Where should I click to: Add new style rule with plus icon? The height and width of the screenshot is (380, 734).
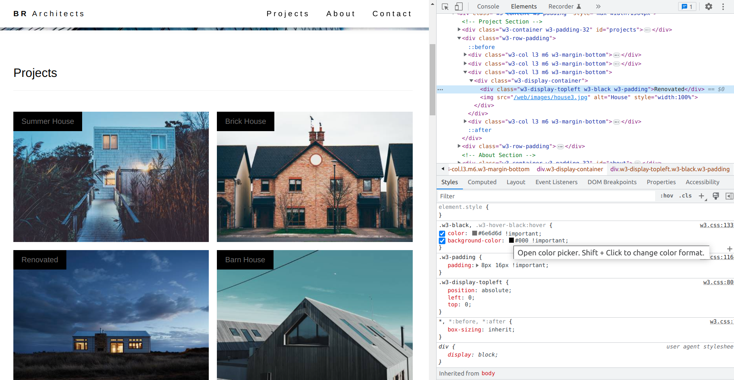click(x=702, y=196)
